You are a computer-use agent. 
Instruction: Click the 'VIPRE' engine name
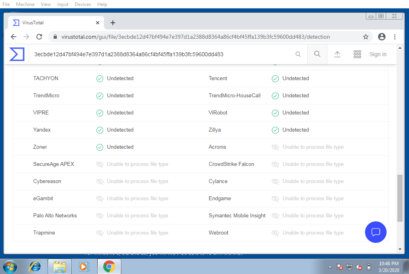[x=41, y=112]
